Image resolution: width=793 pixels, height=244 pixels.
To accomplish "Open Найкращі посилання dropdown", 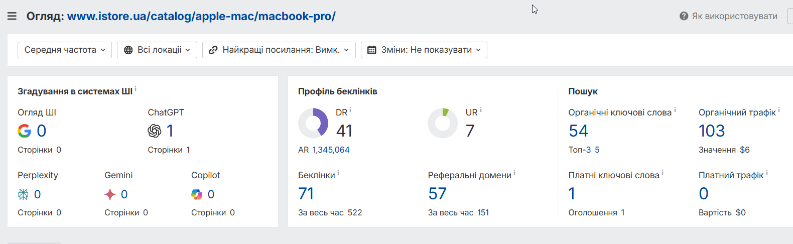I will point(279,50).
